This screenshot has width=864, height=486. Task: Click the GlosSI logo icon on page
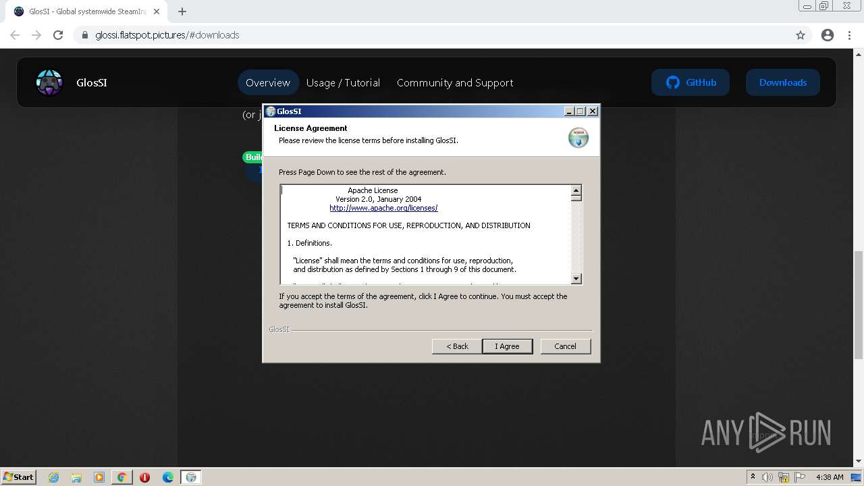click(x=49, y=82)
